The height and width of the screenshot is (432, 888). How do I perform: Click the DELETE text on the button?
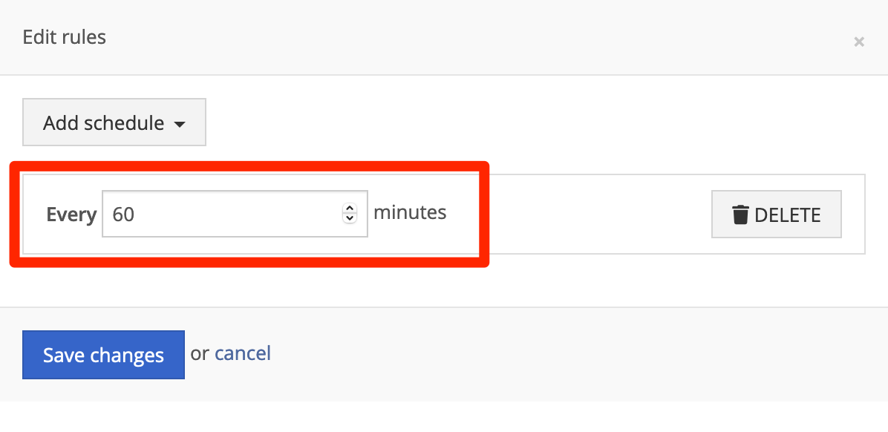click(788, 215)
